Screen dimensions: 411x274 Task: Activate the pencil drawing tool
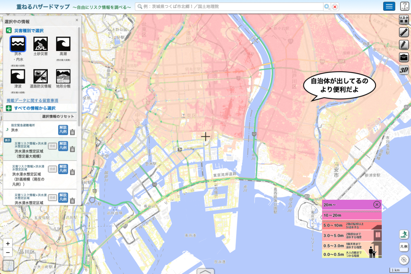pyautogui.click(x=403, y=45)
